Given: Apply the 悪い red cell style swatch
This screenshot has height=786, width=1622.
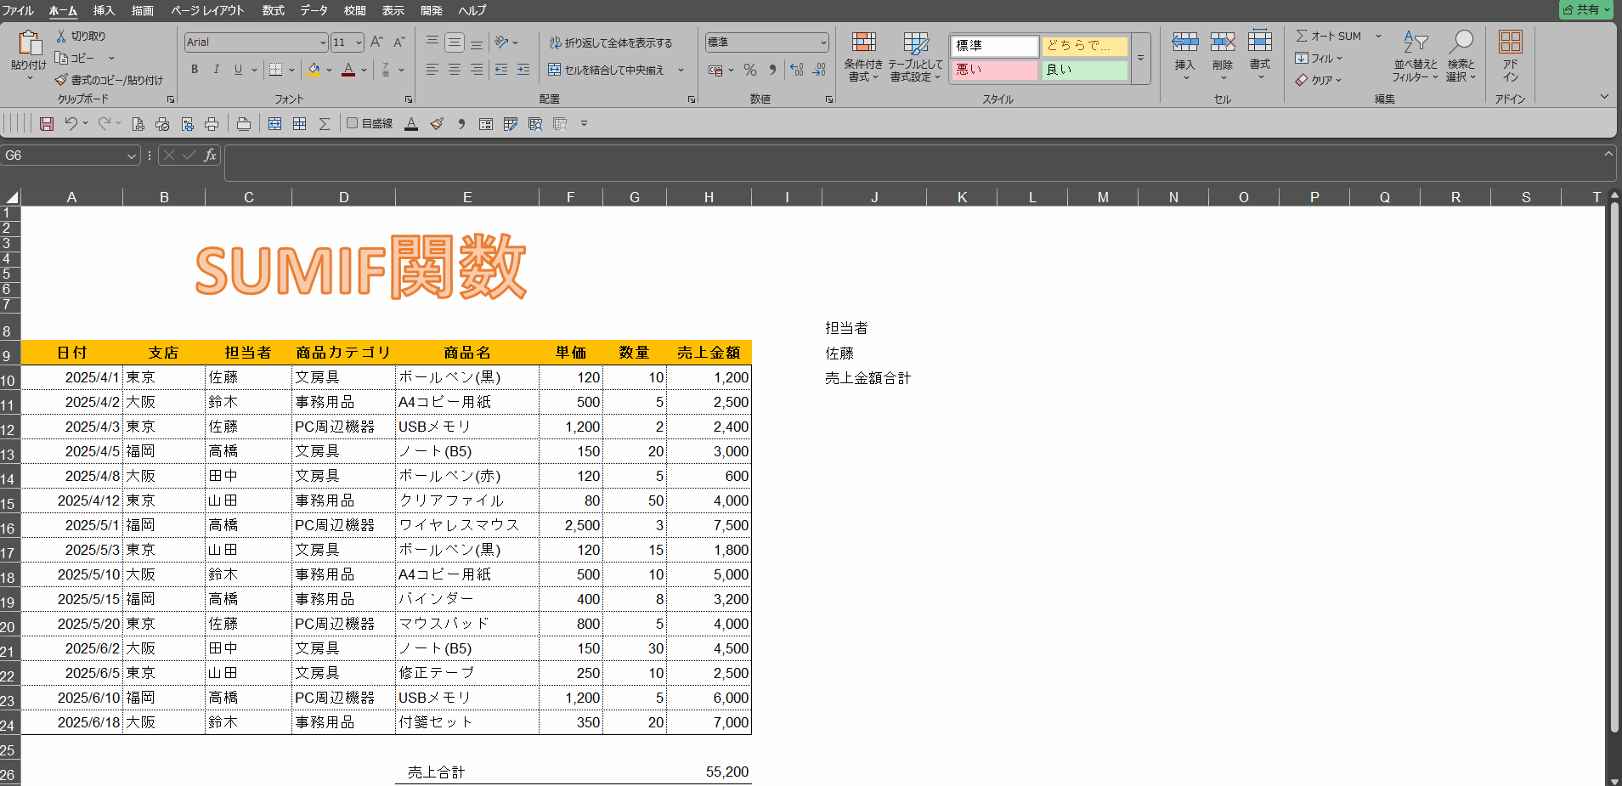Looking at the screenshot, I should click(993, 70).
